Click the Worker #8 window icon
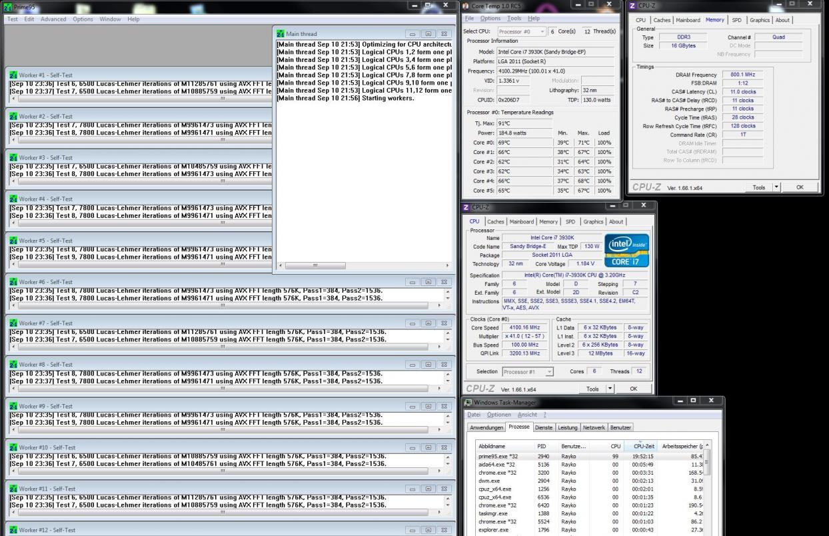Screen dimensions: 829x536 [13, 364]
